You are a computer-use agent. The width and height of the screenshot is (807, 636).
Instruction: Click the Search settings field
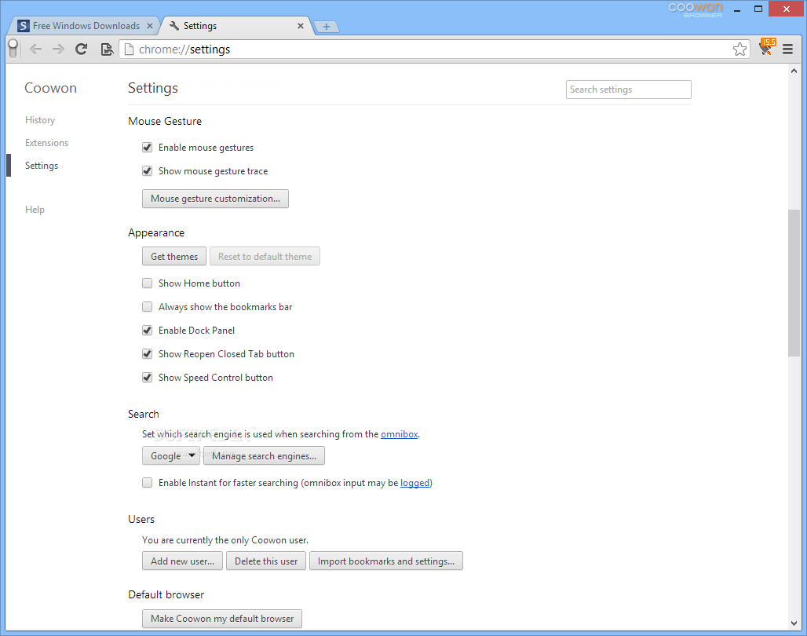click(629, 90)
